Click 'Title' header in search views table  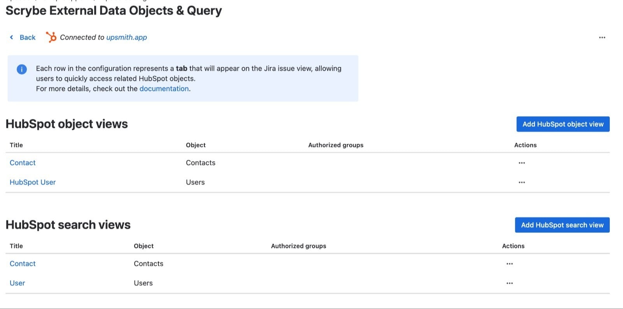coord(16,246)
